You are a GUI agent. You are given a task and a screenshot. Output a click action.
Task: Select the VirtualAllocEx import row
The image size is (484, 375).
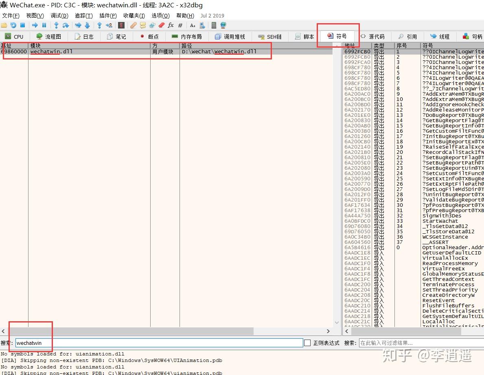coord(413,258)
